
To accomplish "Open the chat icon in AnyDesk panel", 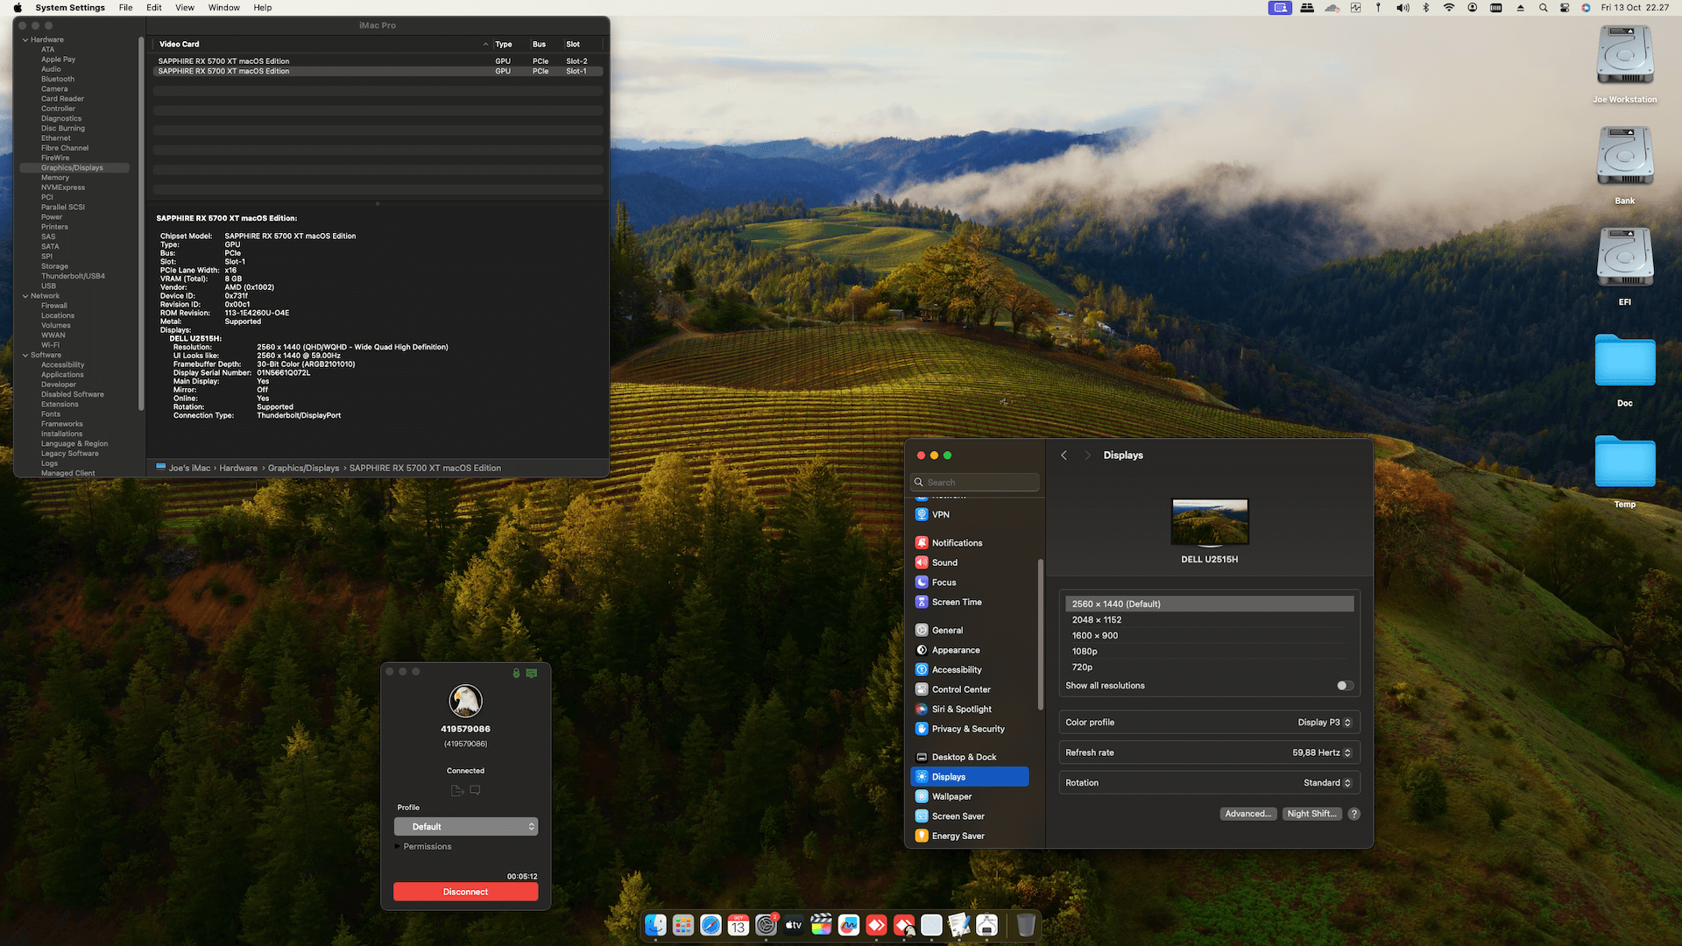I will tap(475, 790).
